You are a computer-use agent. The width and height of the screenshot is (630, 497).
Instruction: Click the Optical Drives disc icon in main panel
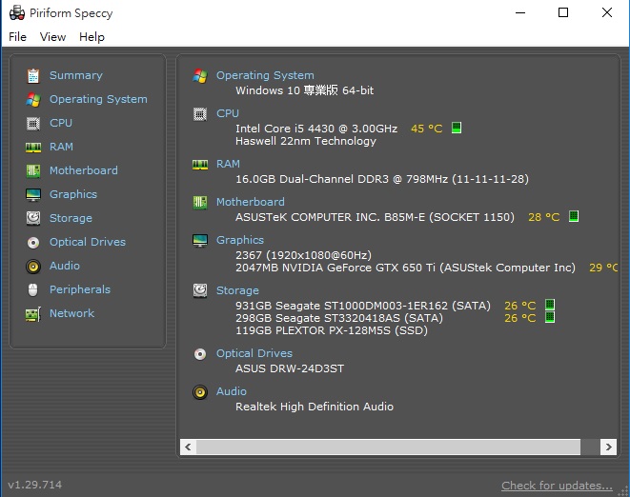point(200,354)
